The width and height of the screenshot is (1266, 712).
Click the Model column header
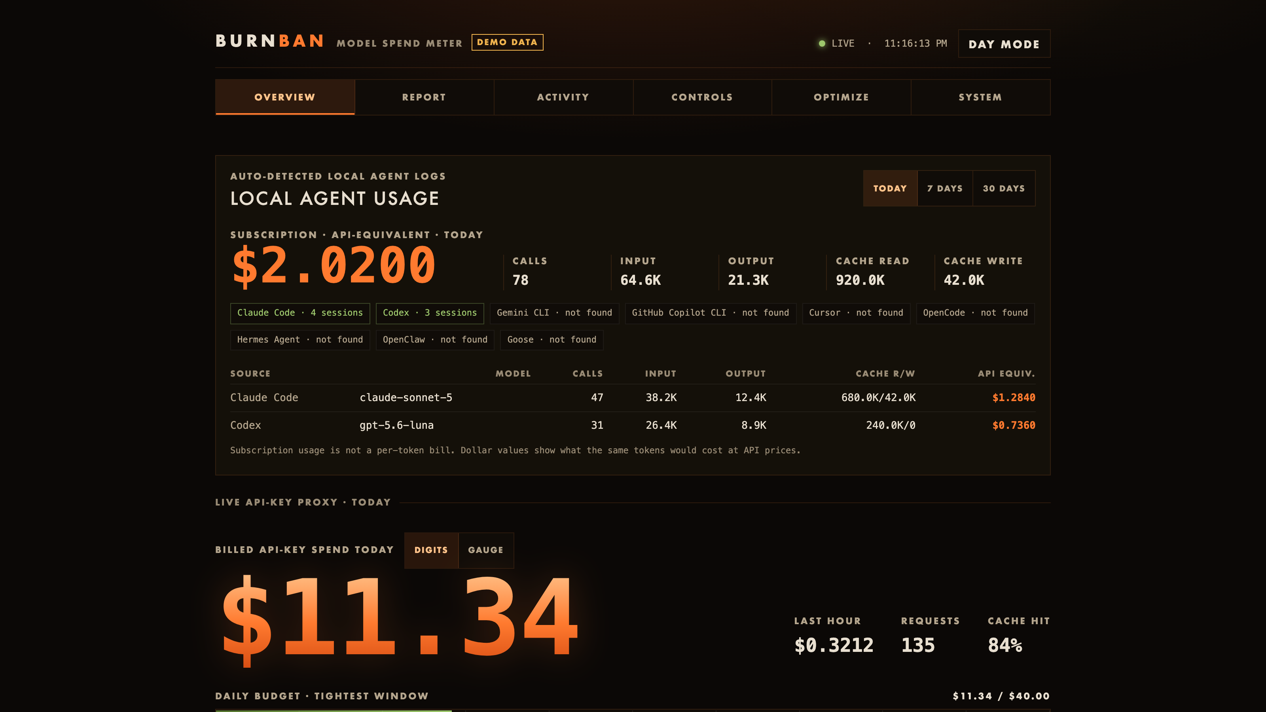click(x=513, y=374)
